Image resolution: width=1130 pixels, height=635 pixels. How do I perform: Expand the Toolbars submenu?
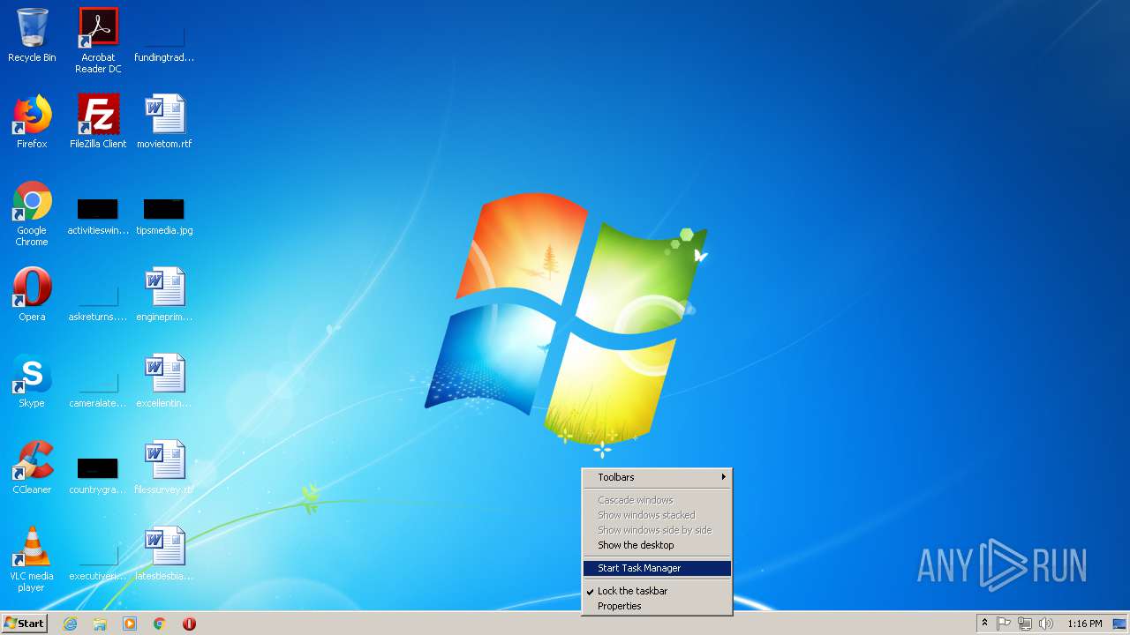point(657,477)
